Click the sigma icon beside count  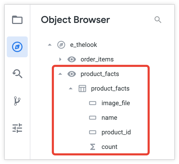click(93, 147)
